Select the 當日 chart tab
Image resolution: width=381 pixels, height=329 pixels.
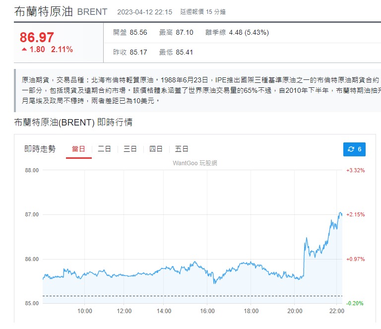click(x=78, y=149)
